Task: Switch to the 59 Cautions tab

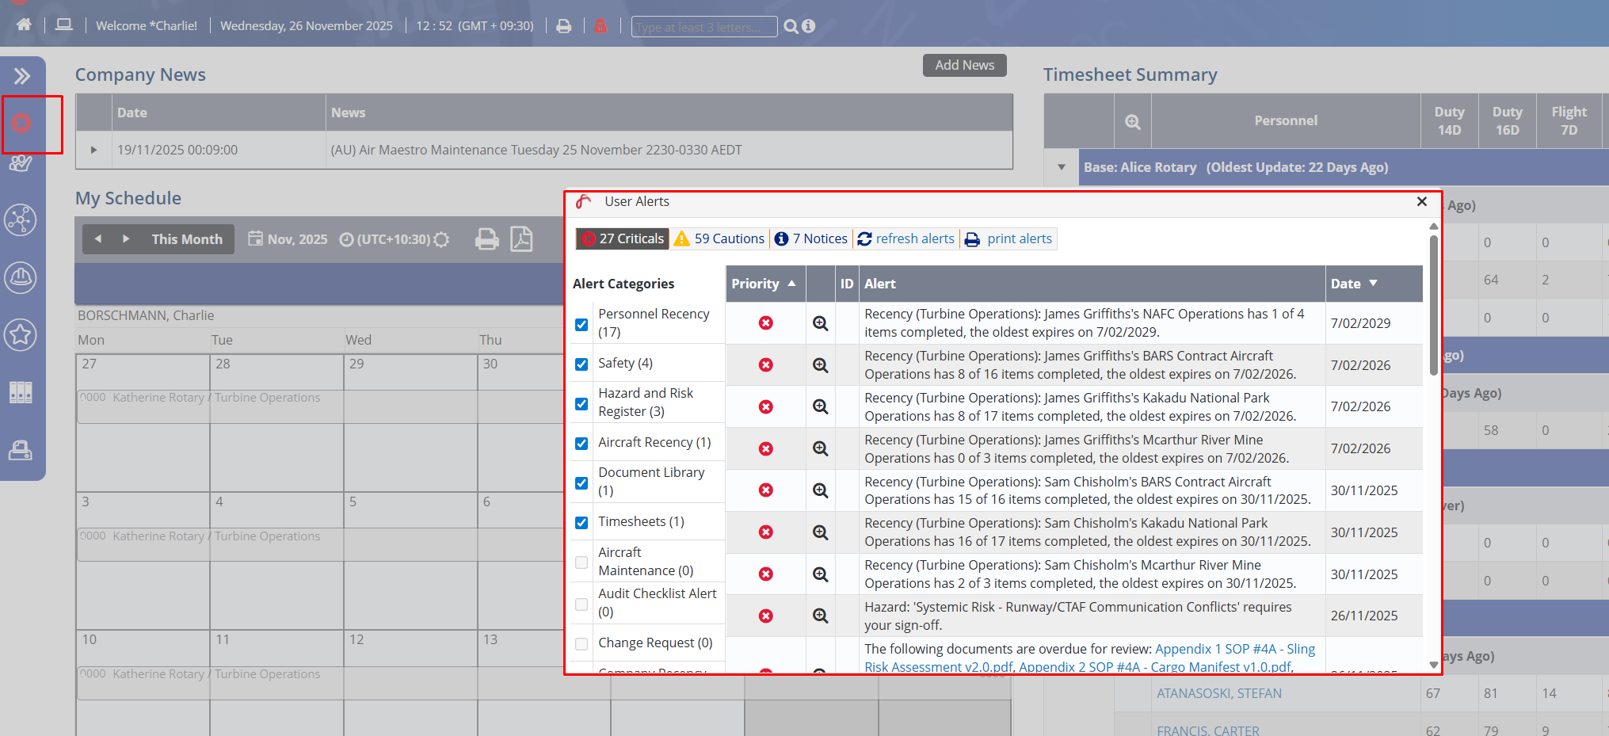Action: [719, 238]
